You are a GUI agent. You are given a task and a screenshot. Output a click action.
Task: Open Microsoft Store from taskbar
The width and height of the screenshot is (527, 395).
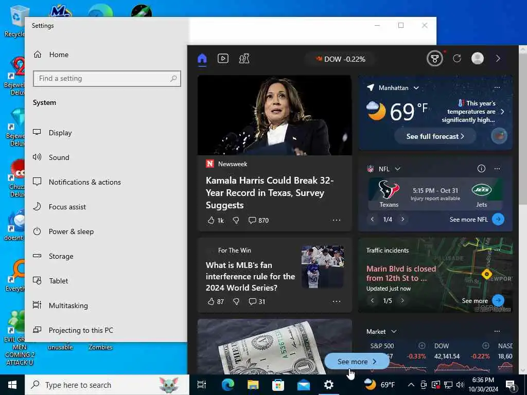click(x=278, y=385)
